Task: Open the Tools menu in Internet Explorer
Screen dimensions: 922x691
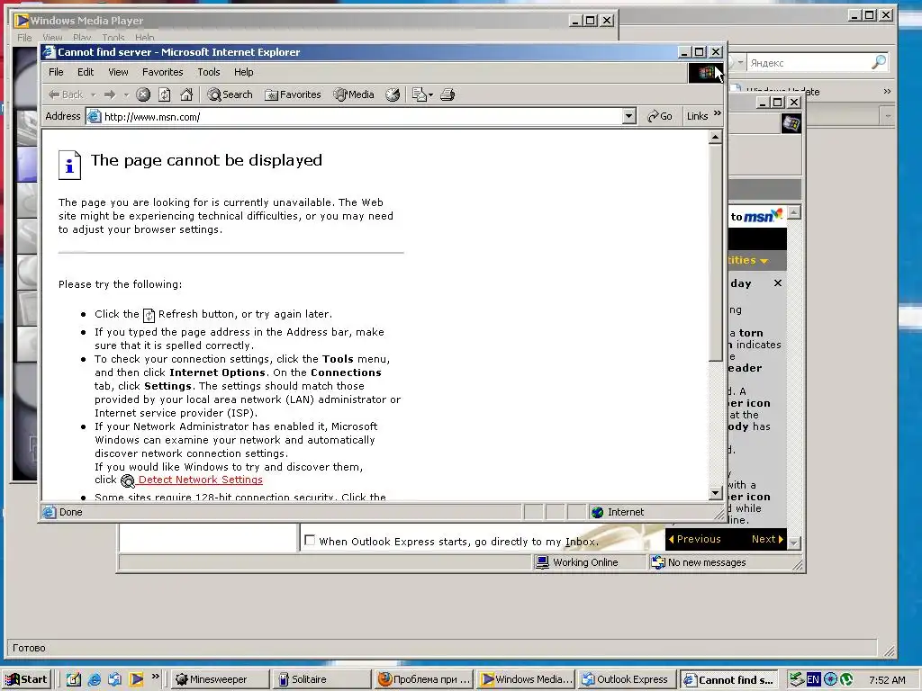Action: point(209,72)
